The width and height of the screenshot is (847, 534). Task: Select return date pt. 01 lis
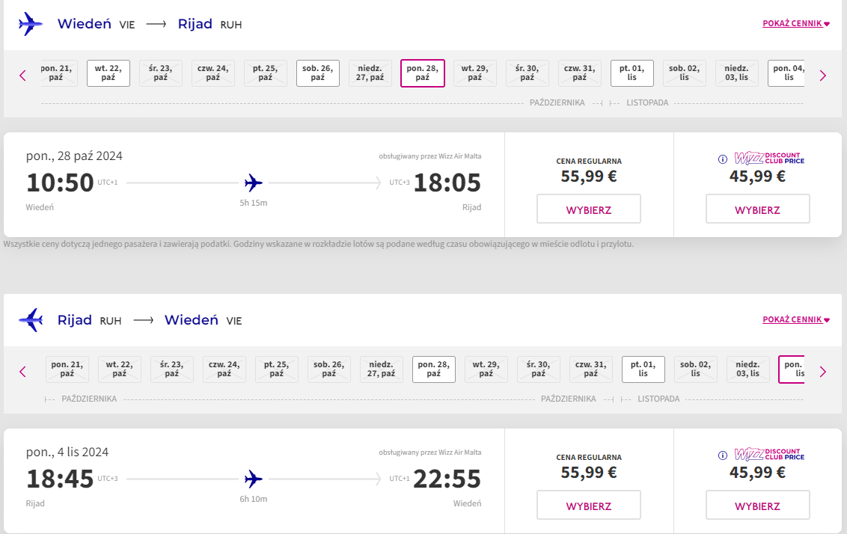click(x=643, y=369)
